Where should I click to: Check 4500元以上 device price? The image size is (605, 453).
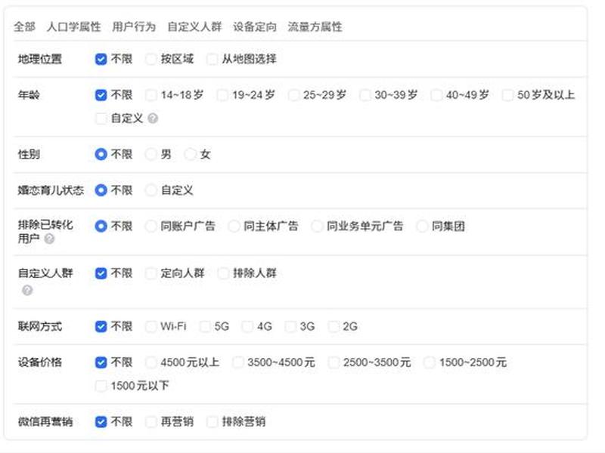(150, 362)
